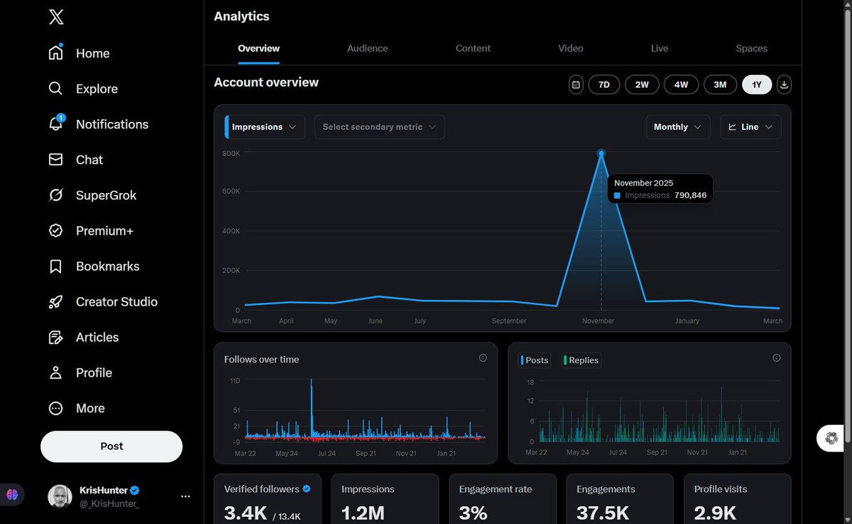Click the November 2025 data point

pyautogui.click(x=601, y=153)
